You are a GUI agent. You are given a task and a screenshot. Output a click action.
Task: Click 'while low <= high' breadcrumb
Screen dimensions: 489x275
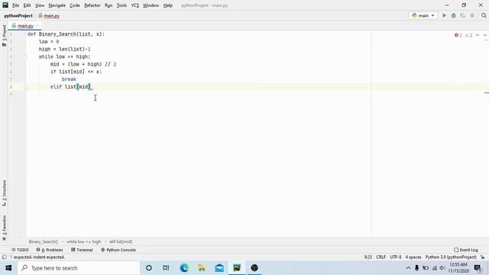(83, 241)
